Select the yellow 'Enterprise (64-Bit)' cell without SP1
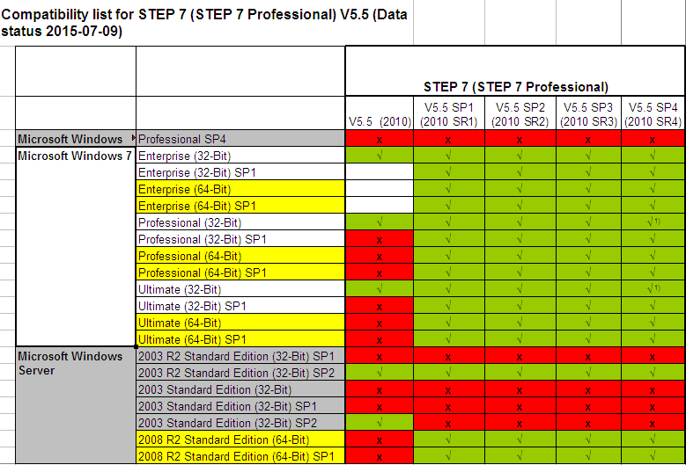Screen dimensions: 686x465 pyautogui.click(x=240, y=189)
